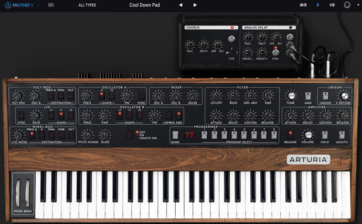Click the Wheel-Mod LFO Noise knob
The image size is (362, 224).
coord(18,135)
